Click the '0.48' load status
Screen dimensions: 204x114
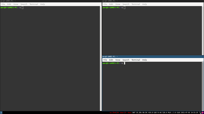coord(160,113)
